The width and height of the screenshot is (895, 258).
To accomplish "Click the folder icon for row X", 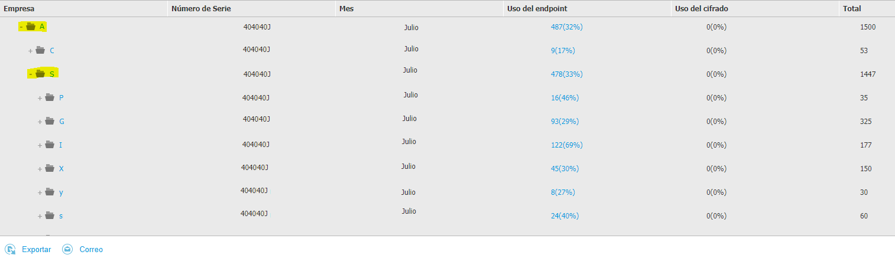I will (x=50, y=168).
